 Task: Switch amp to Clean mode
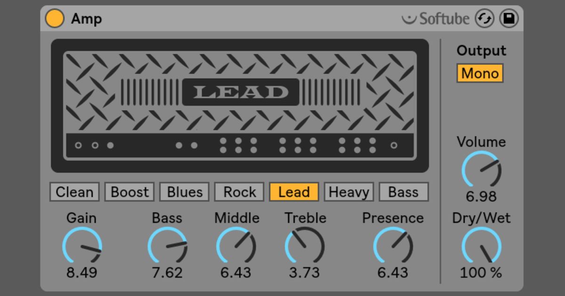pos(74,192)
